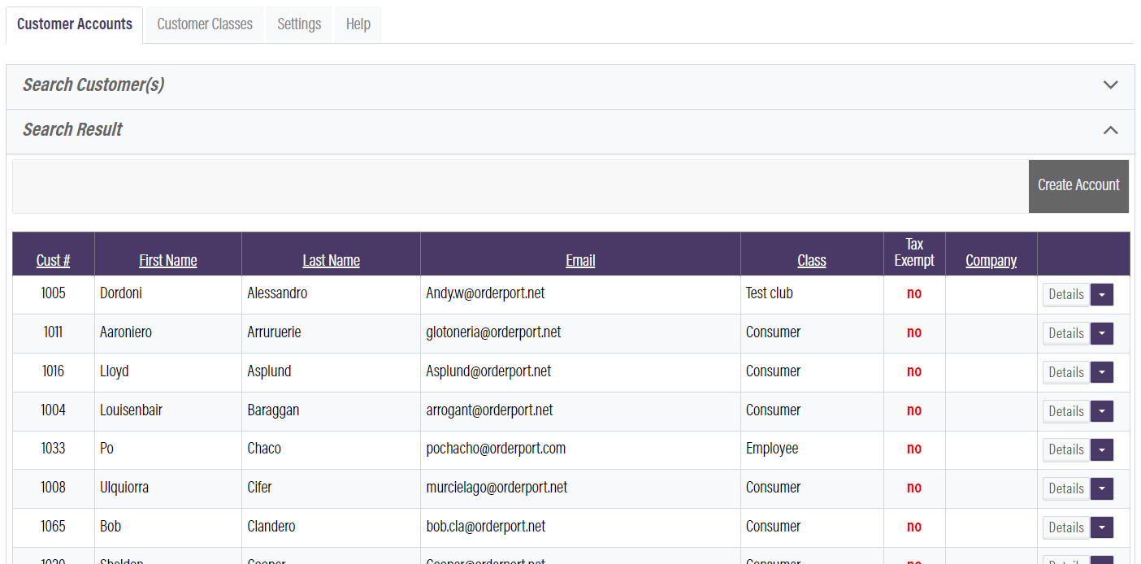Select the Help tab
The width and height of the screenshot is (1141, 564).
(358, 24)
